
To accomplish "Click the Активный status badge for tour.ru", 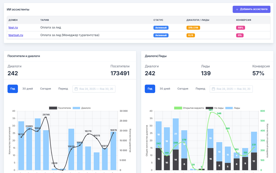I will coord(161,28).
